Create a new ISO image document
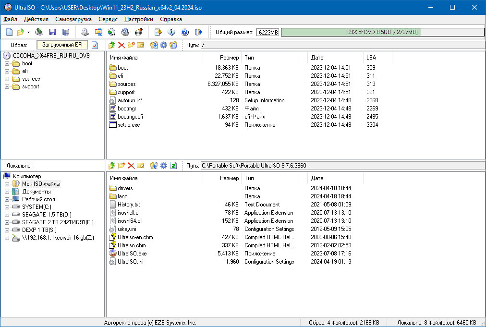Screen dimensions: 486x327 click(x=9, y=32)
